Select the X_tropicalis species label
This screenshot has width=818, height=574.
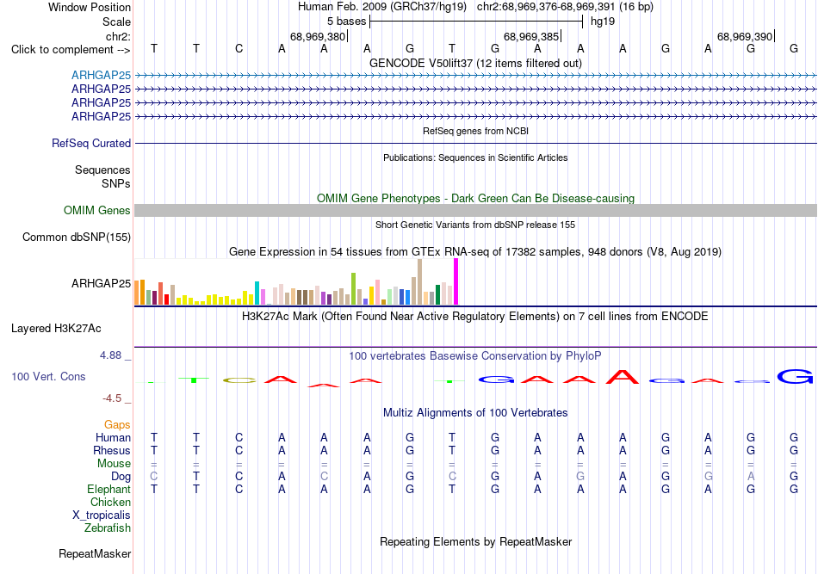point(102,515)
